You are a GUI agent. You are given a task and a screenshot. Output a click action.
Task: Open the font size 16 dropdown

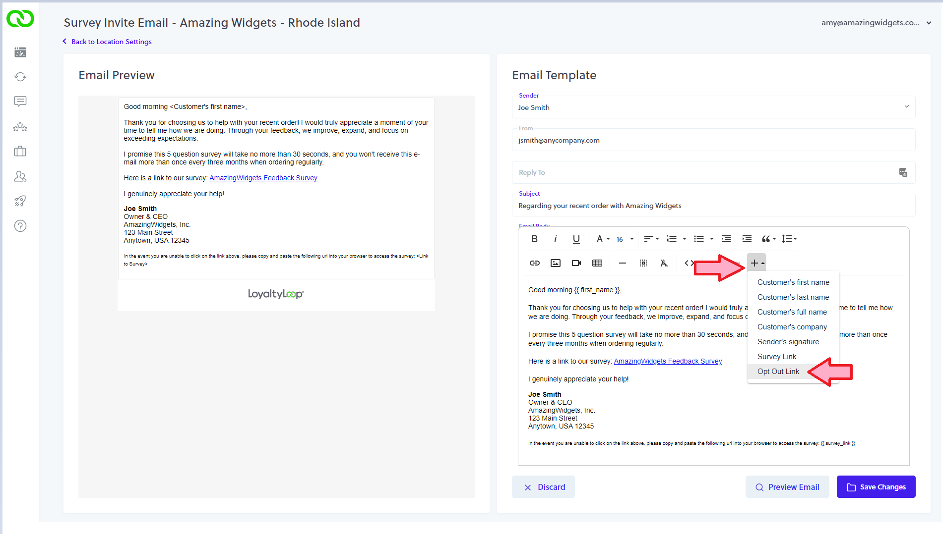[x=625, y=239]
